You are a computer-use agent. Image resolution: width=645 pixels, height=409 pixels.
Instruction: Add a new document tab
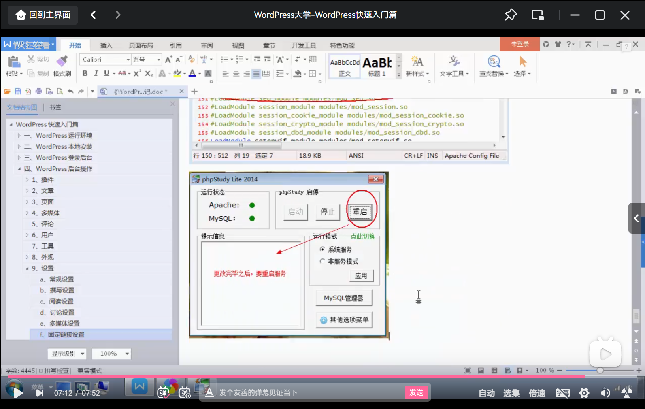194,91
